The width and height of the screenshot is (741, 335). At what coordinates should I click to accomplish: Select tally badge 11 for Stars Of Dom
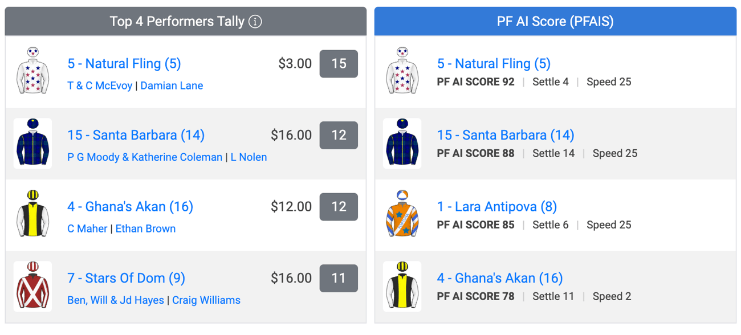coord(339,278)
